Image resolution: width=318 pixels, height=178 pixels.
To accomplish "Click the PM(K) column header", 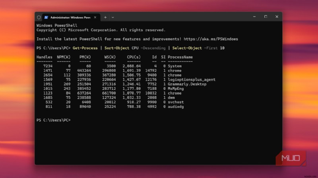I will pos(85,57).
